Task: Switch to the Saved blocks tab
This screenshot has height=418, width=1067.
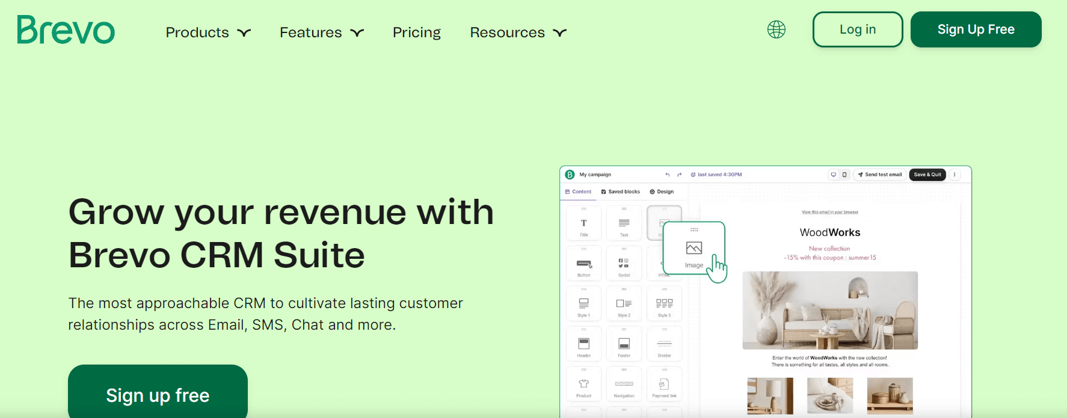Action: [621, 192]
